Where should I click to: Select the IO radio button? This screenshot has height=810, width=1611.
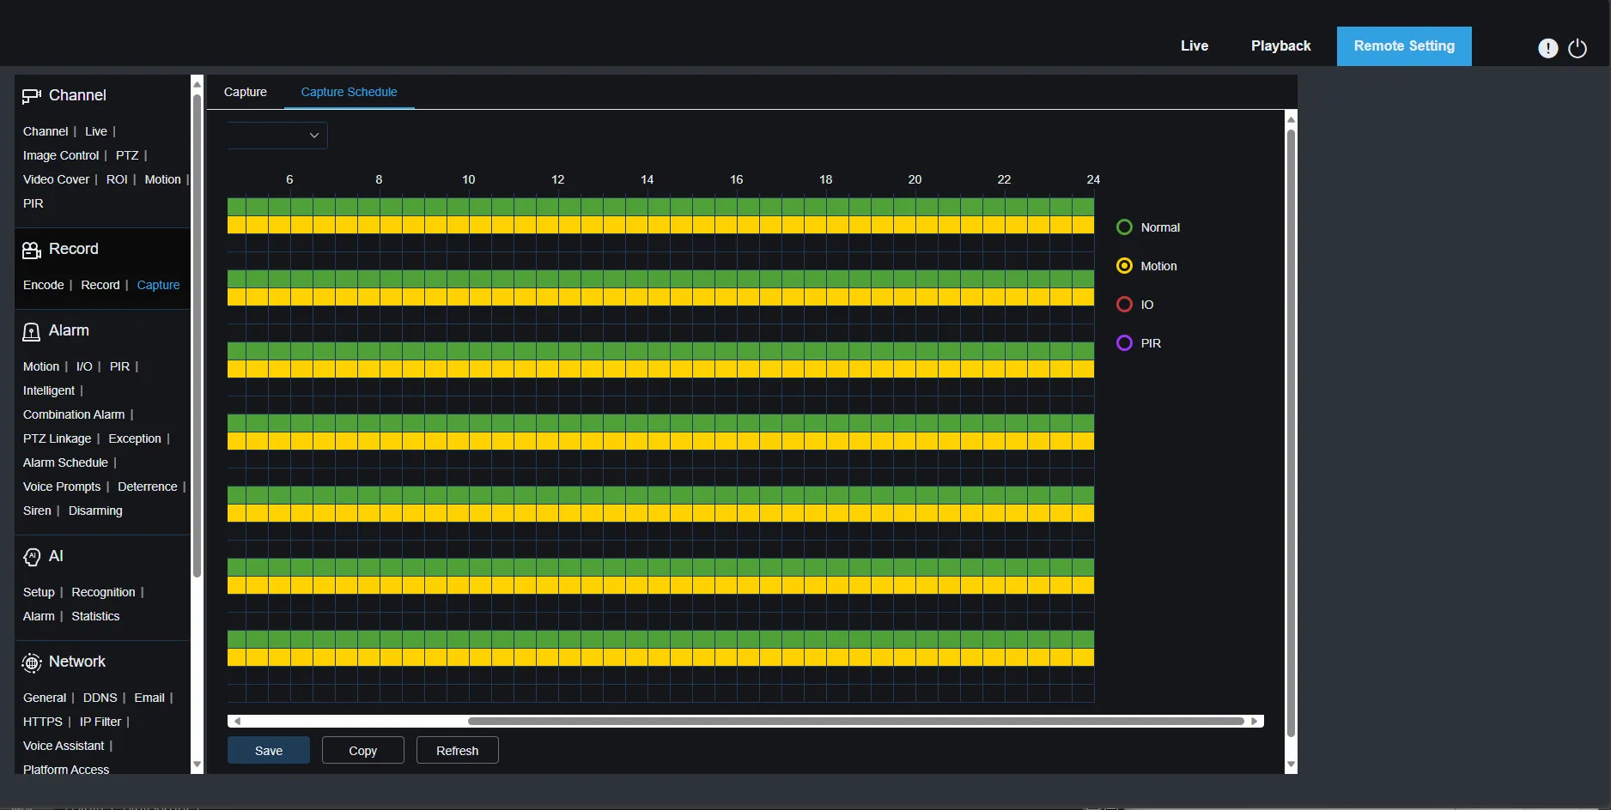(x=1123, y=304)
